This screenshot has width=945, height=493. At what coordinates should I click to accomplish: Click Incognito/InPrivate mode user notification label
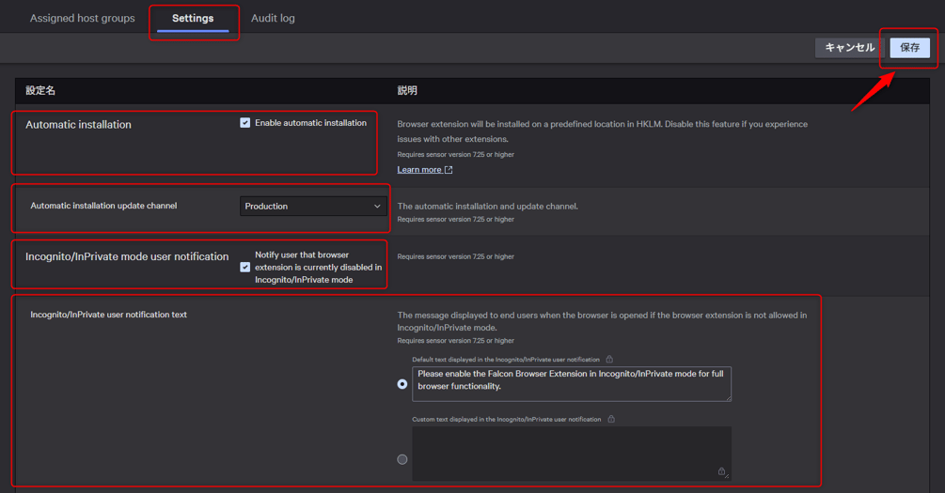127,256
